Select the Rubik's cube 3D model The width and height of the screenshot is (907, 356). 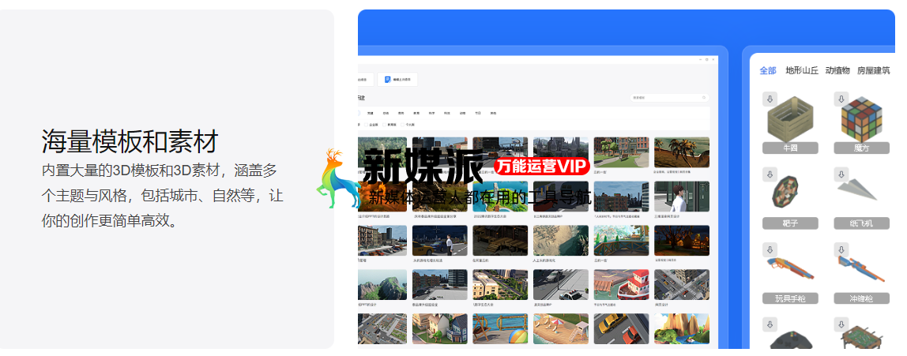pos(862,118)
